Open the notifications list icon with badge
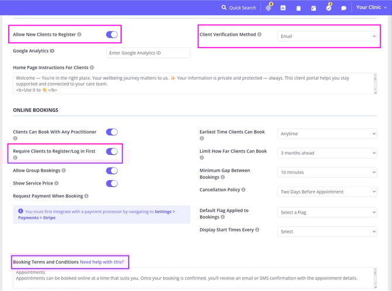The height and width of the screenshot is (291, 392). [x=269, y=8]
